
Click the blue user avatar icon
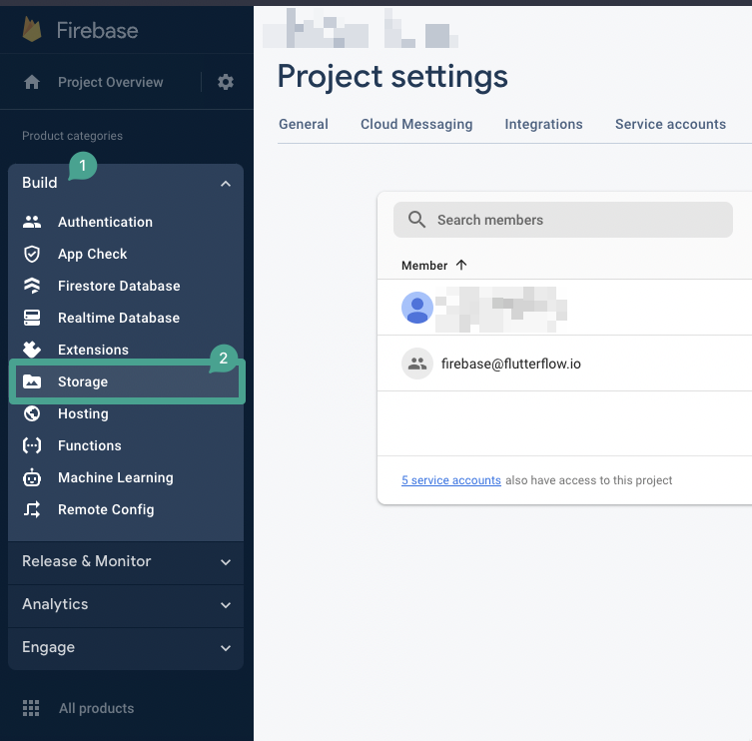(x=417, y=308)
